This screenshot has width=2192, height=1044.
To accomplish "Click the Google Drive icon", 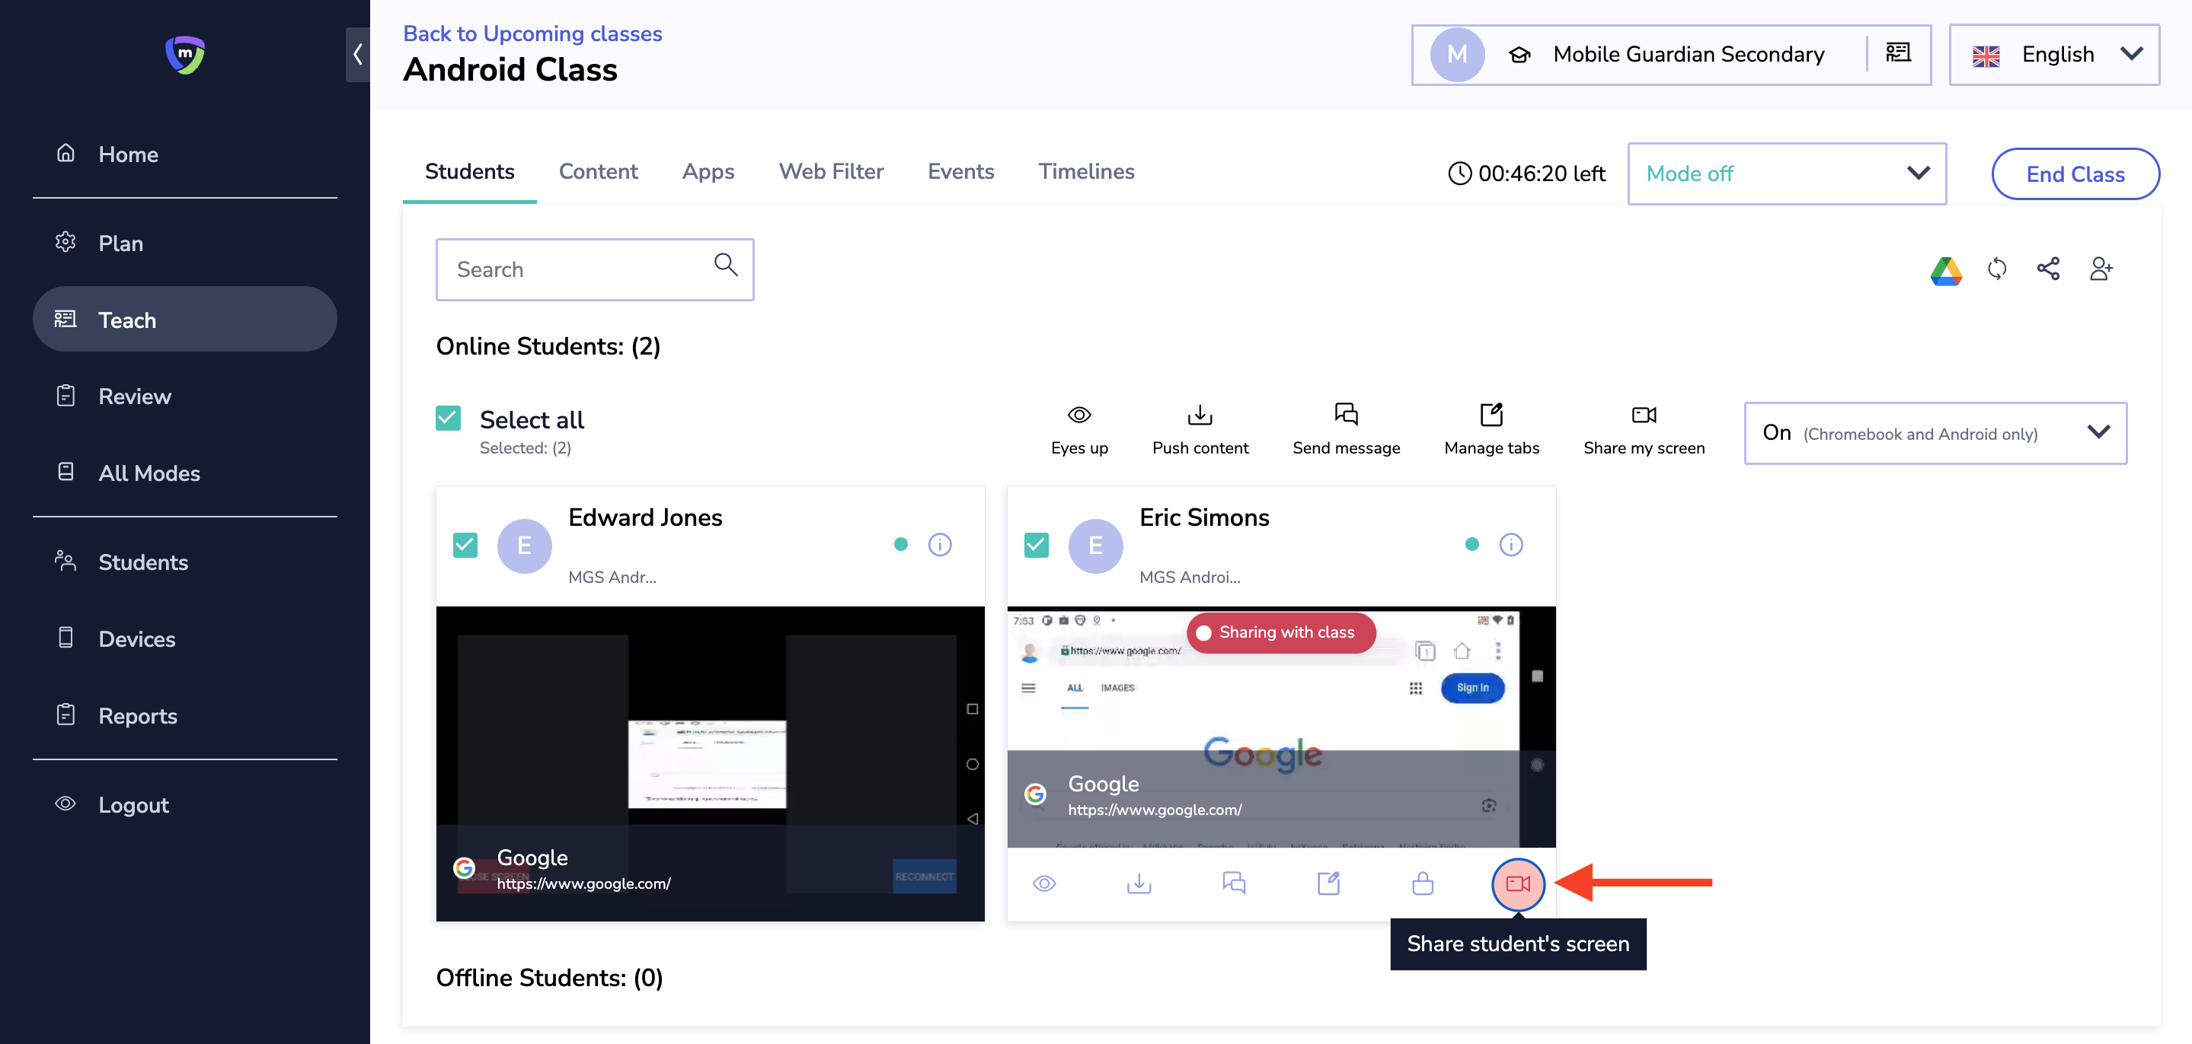I will point(1945,270).
